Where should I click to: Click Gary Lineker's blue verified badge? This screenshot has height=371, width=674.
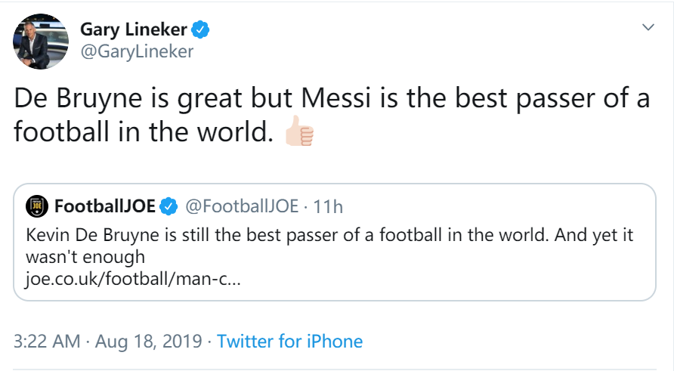pos(199,30)
